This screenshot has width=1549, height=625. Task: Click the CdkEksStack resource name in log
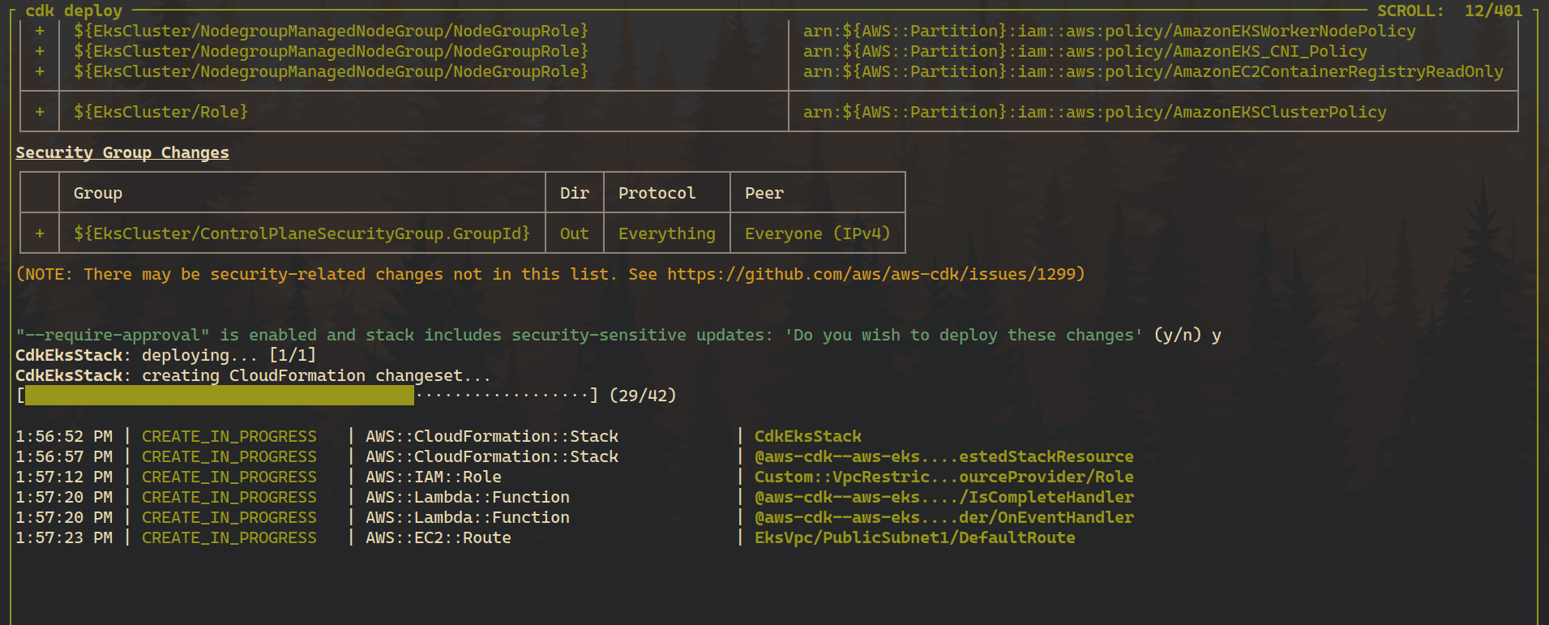tap(808, 436)
